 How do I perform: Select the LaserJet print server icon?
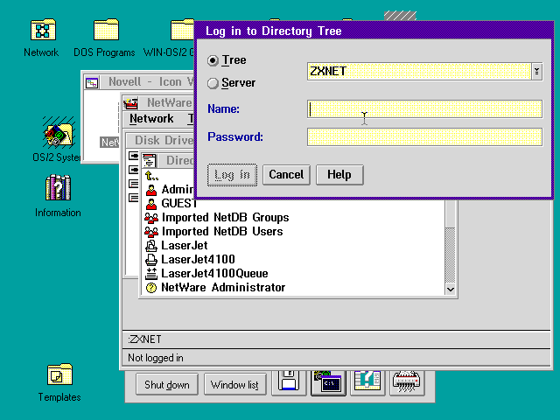click(x=151, y=245)
